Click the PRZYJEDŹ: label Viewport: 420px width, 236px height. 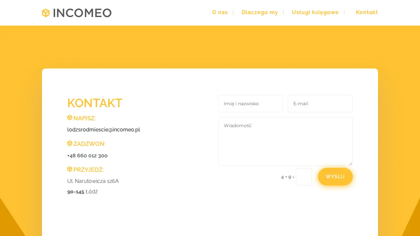89,170
